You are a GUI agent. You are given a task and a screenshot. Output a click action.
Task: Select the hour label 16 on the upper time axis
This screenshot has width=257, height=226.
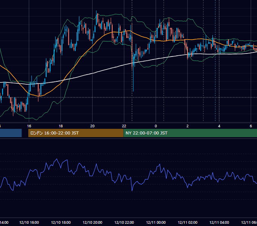[x=29, y=126]
